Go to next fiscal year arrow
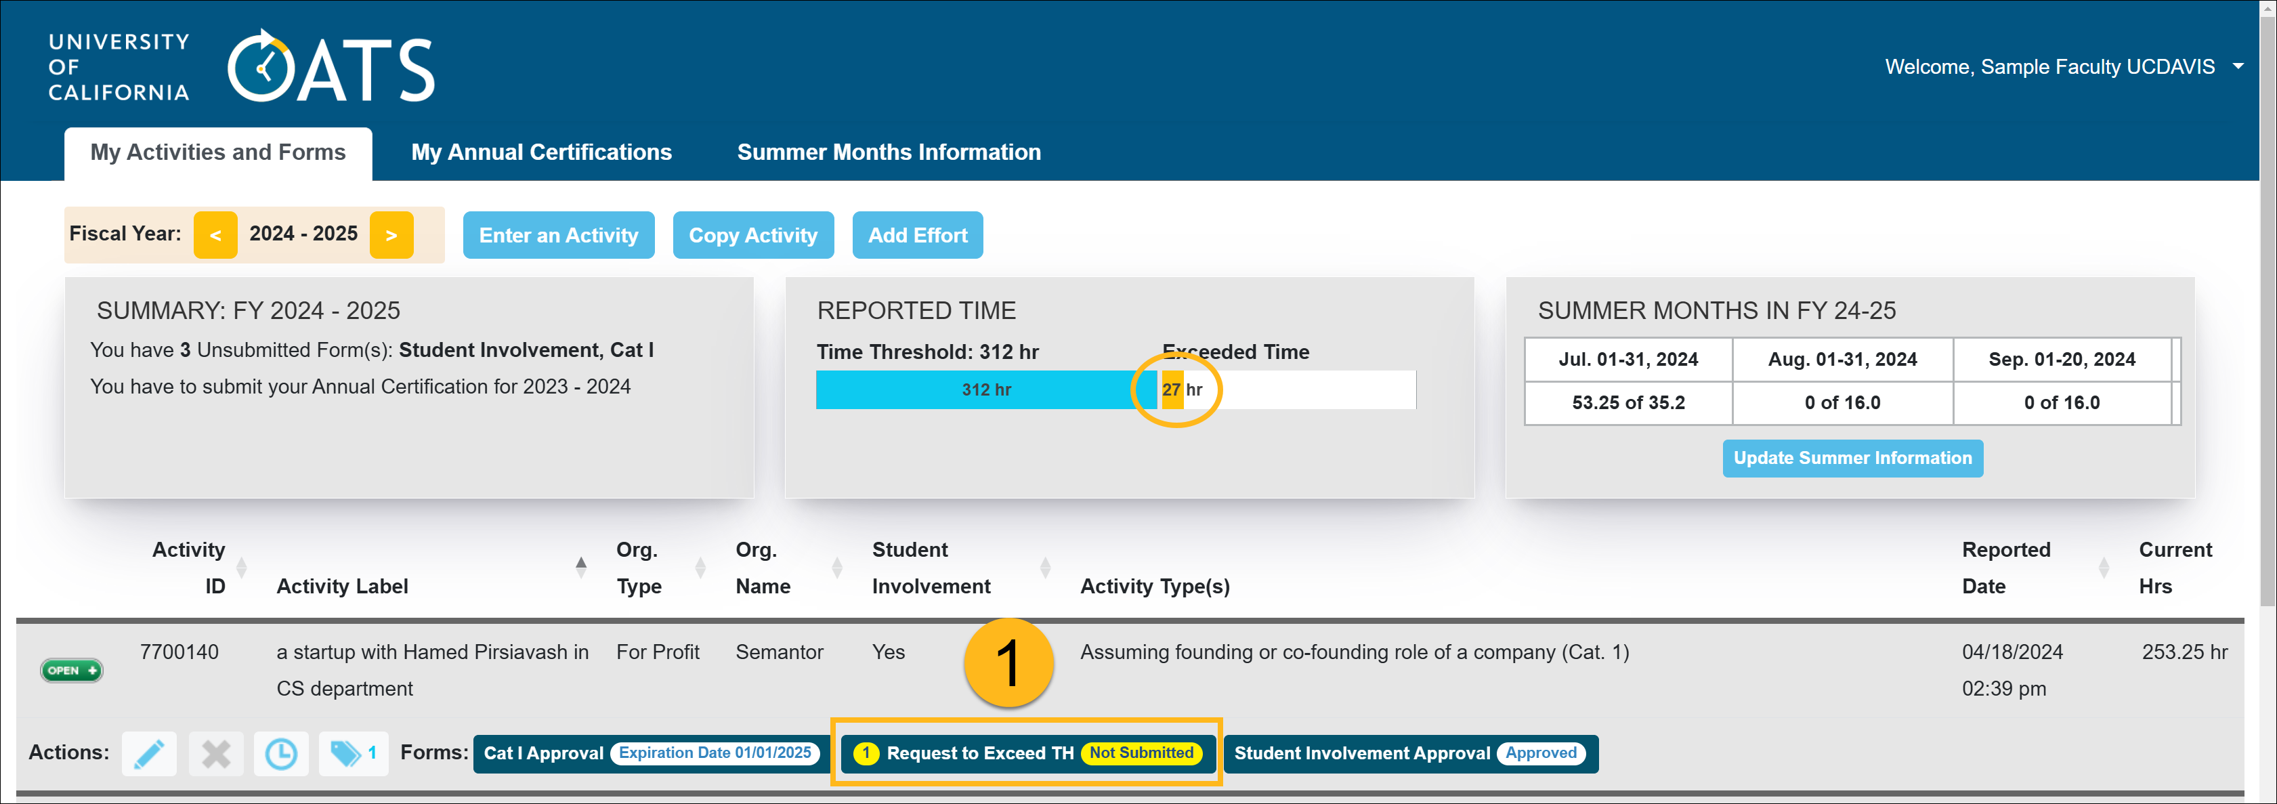This screenshot has width=2277, height=804. (391, 235)
